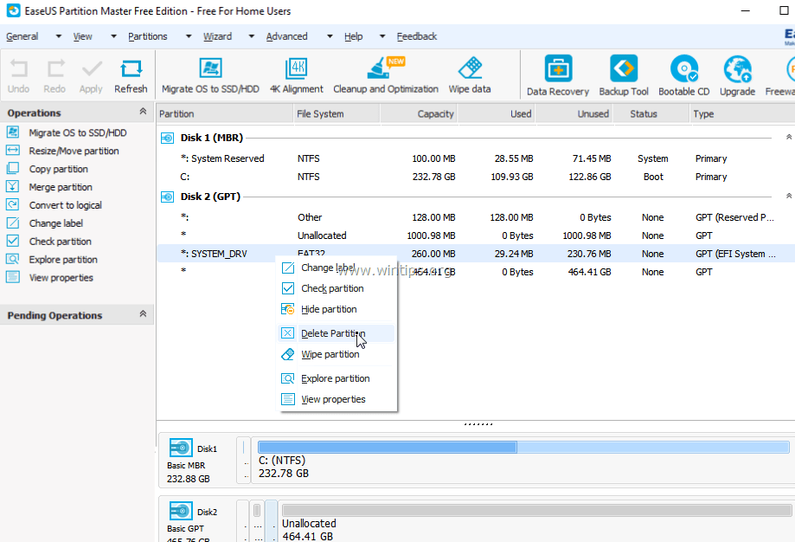Image resolution: width=795 pixels, height=542 pixels.
Task: Open the Backup Tool
Action: click(x=624, y=76)
